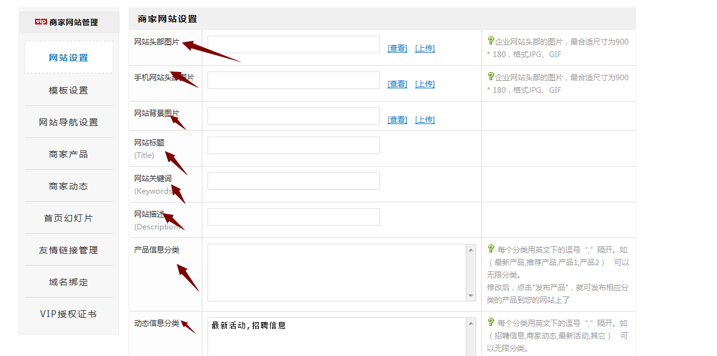
Task: Navigate to 域名绑定 in sidebar
Action: 69,282
